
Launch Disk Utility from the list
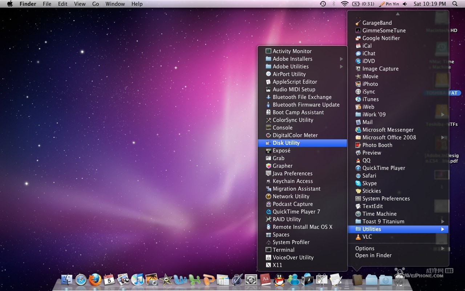pyautogui.click(x=286, y=143)
